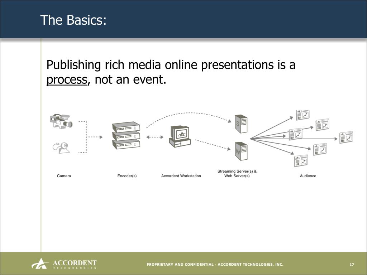Click the 'Camera' label
The width and height of the screenshot is (367, 275).
[x=64, y=176]
